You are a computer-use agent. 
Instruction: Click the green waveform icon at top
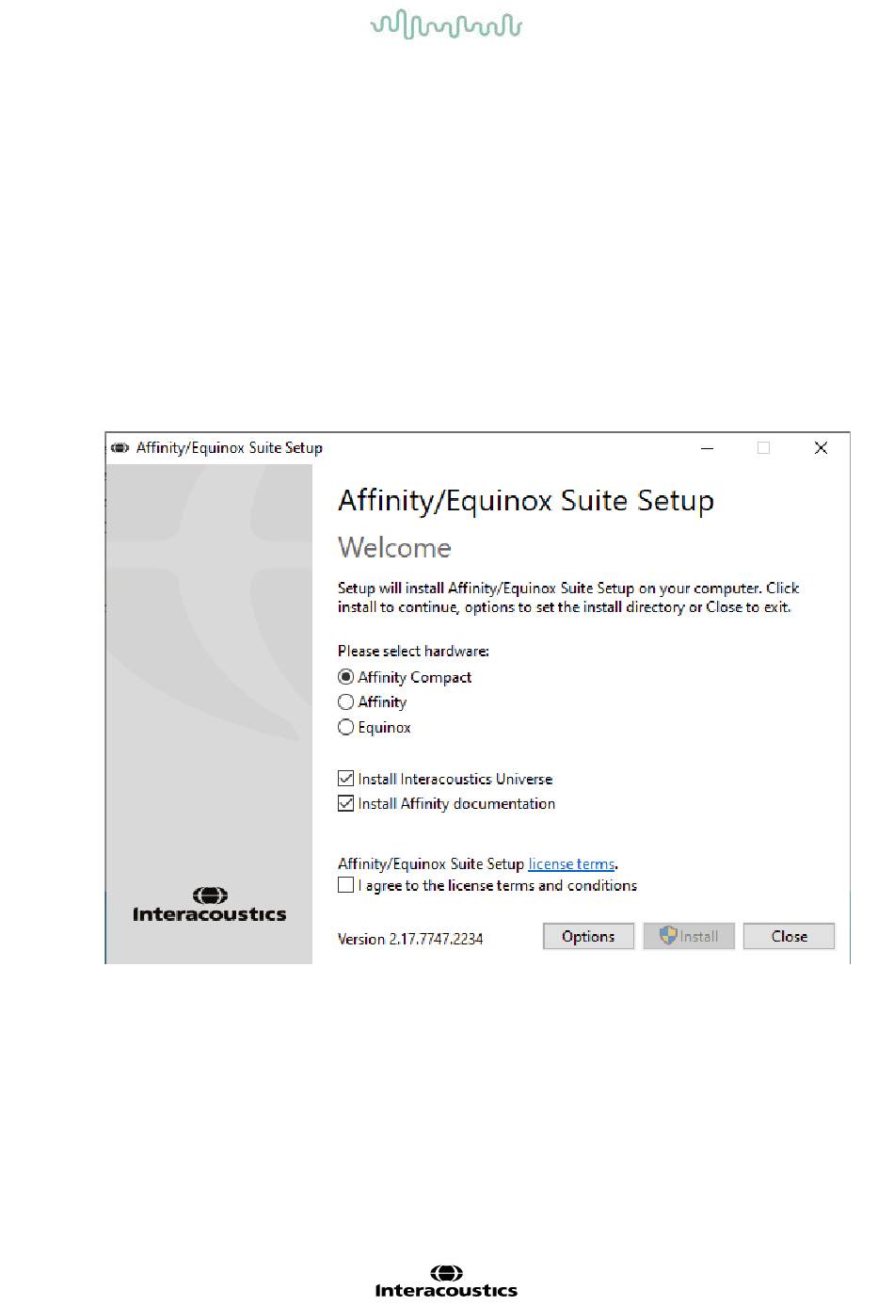(x=446, y=25)
